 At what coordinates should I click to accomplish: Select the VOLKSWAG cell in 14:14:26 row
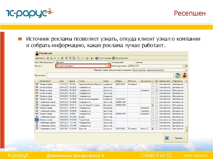(121, 129)
